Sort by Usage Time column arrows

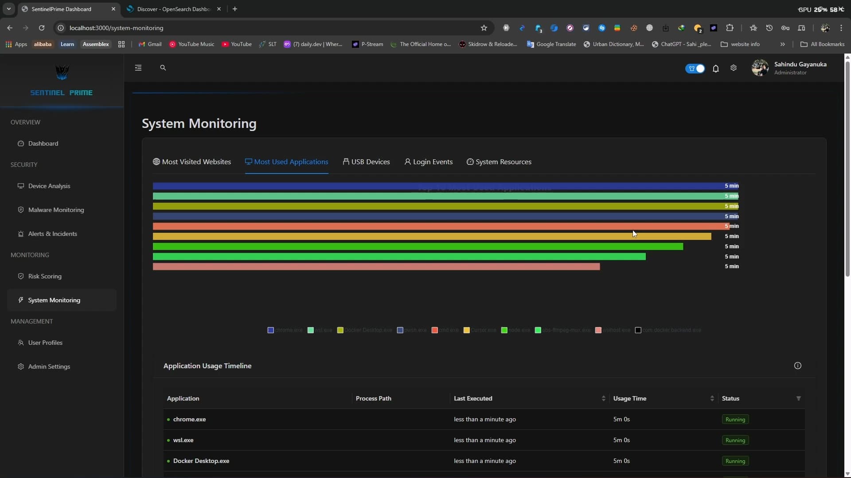(712, 398)
